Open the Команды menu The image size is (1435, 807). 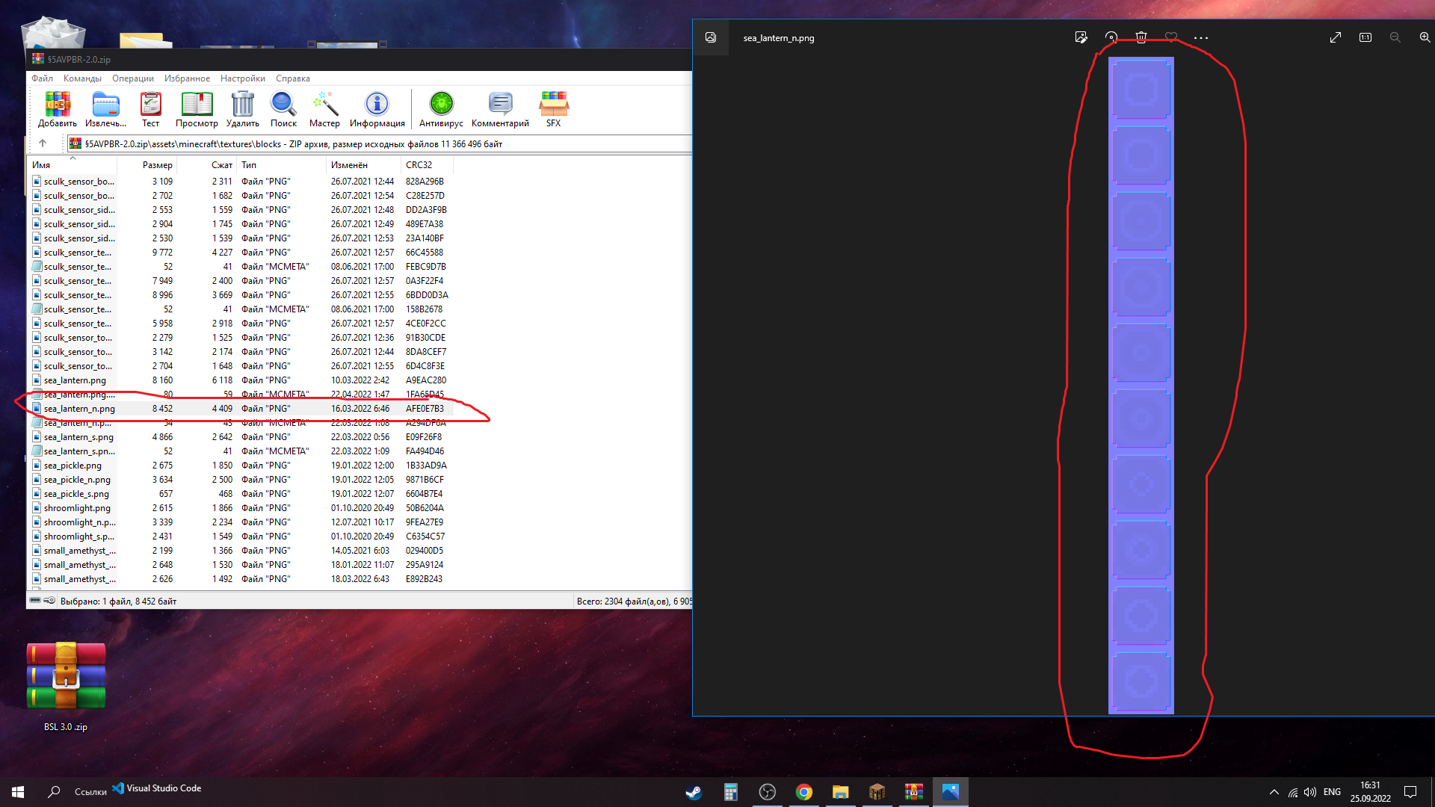82,78
